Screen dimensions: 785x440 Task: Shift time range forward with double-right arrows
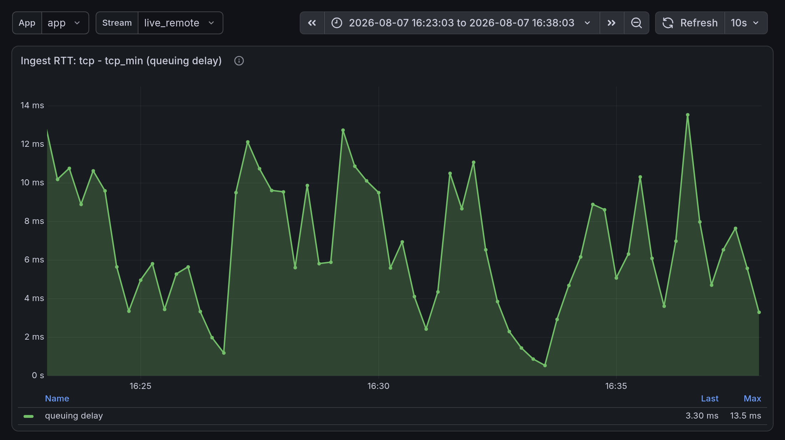pyautogui.click(x=612, y=23)
